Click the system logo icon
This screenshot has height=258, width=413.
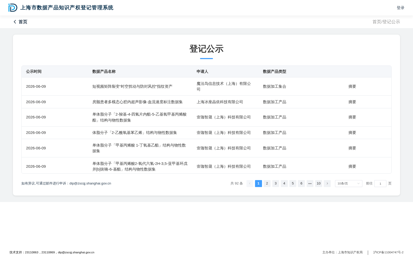pyautogui.click(x=13, y=8)
